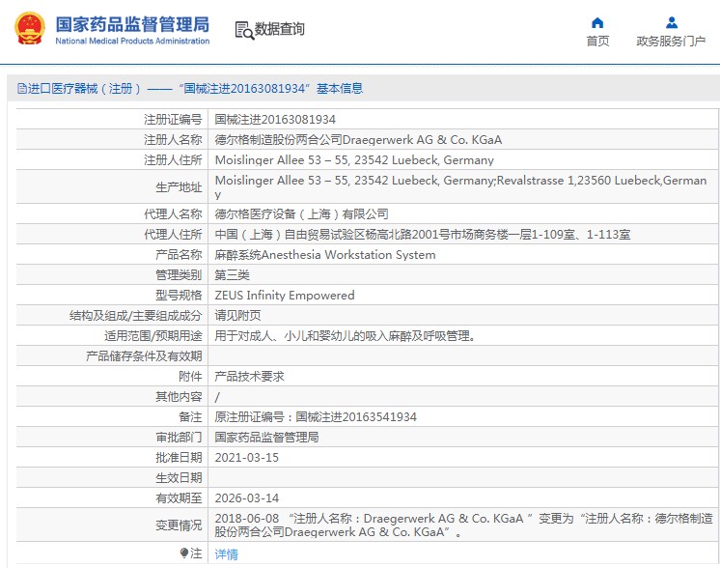Image resolution: width=720 pixels, height=568 pixels.
Task: Click 产品储存条件及有效期 label
Action: pyautogui.click(x=144, y=356)
